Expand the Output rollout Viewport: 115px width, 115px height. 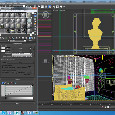click(18, 103)
